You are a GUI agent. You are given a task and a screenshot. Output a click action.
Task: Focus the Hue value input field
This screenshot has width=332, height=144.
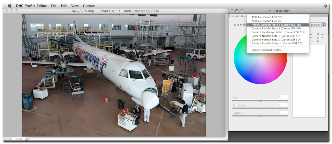pos(283,97)
